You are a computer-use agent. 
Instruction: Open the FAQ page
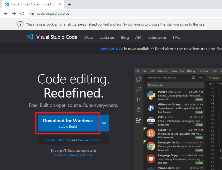tap(177, 37)
